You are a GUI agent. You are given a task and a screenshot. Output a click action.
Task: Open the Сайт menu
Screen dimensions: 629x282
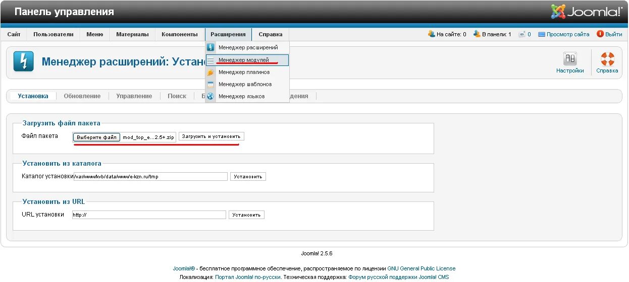[14, 34]
